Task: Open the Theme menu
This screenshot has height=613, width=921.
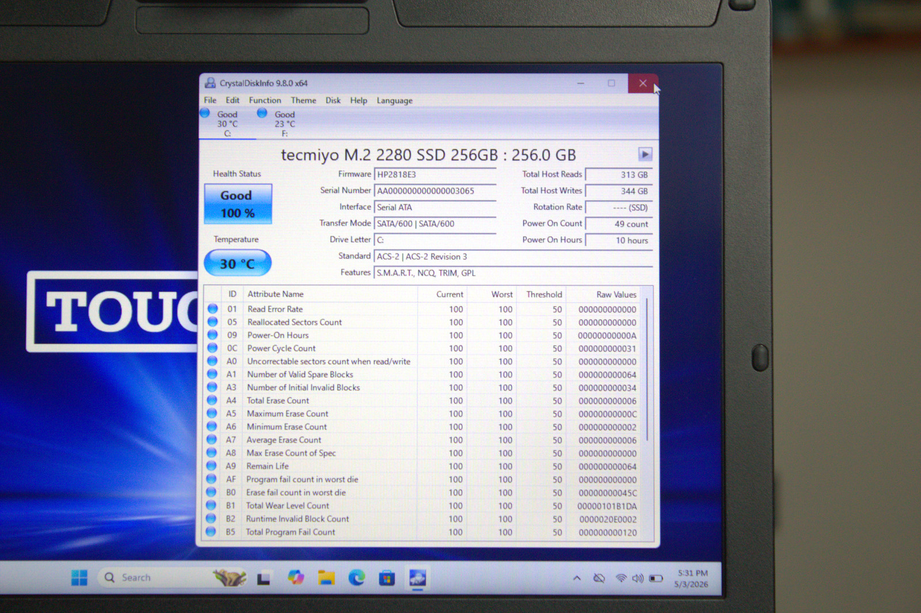Action: tap(303, 100)
